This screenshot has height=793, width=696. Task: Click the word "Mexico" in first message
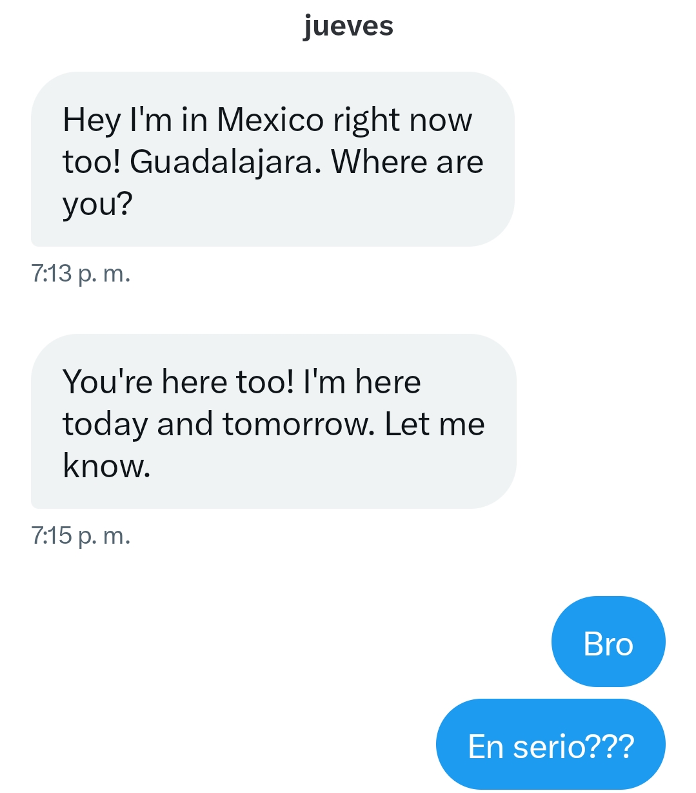pos(270,120)
